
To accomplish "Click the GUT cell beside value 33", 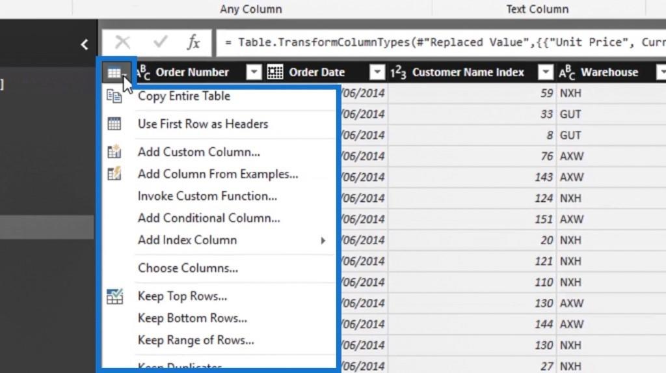I will (611, 114).
